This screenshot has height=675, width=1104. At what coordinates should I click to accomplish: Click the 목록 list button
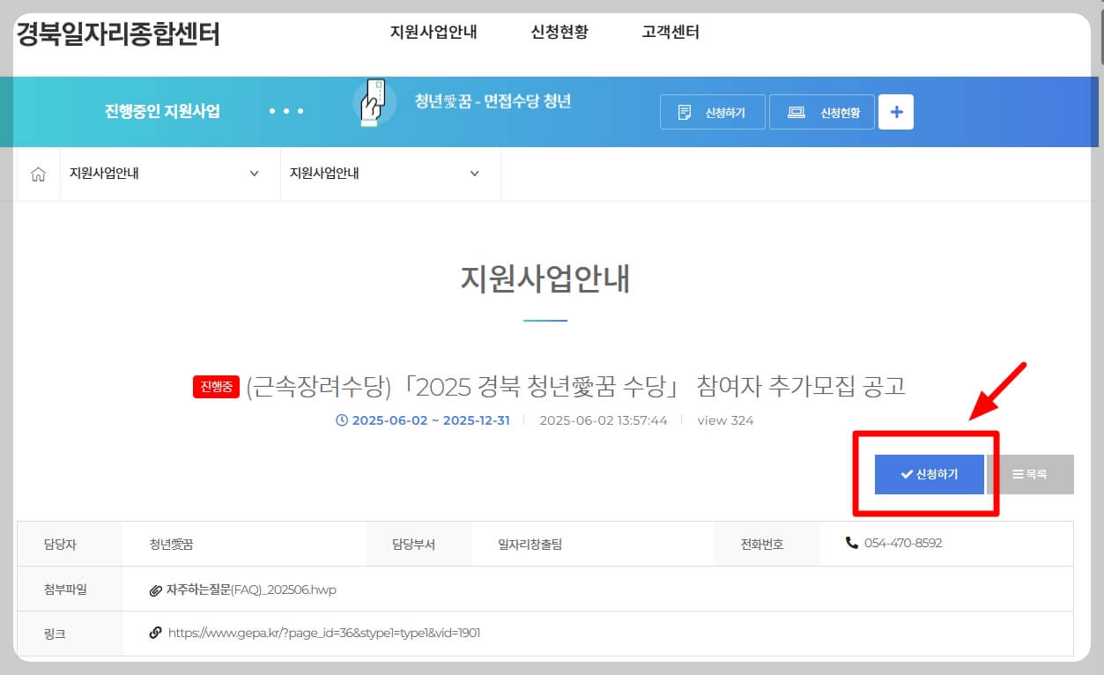[x=1032, y=474]
